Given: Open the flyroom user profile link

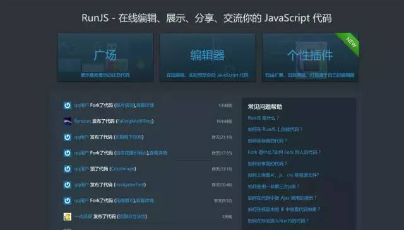Looking at the screenshot, I should tap(83, 121).
